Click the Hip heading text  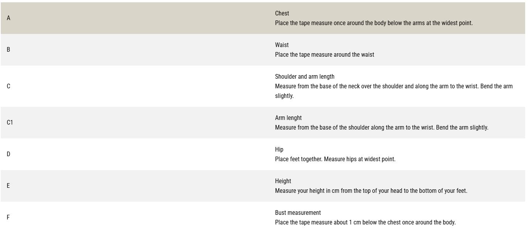(279, 150)
